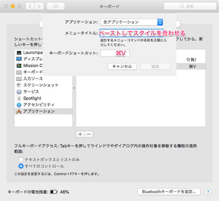Click the 検索 search field
This screenshot has width=219, height=201.
tap(190, 6)
